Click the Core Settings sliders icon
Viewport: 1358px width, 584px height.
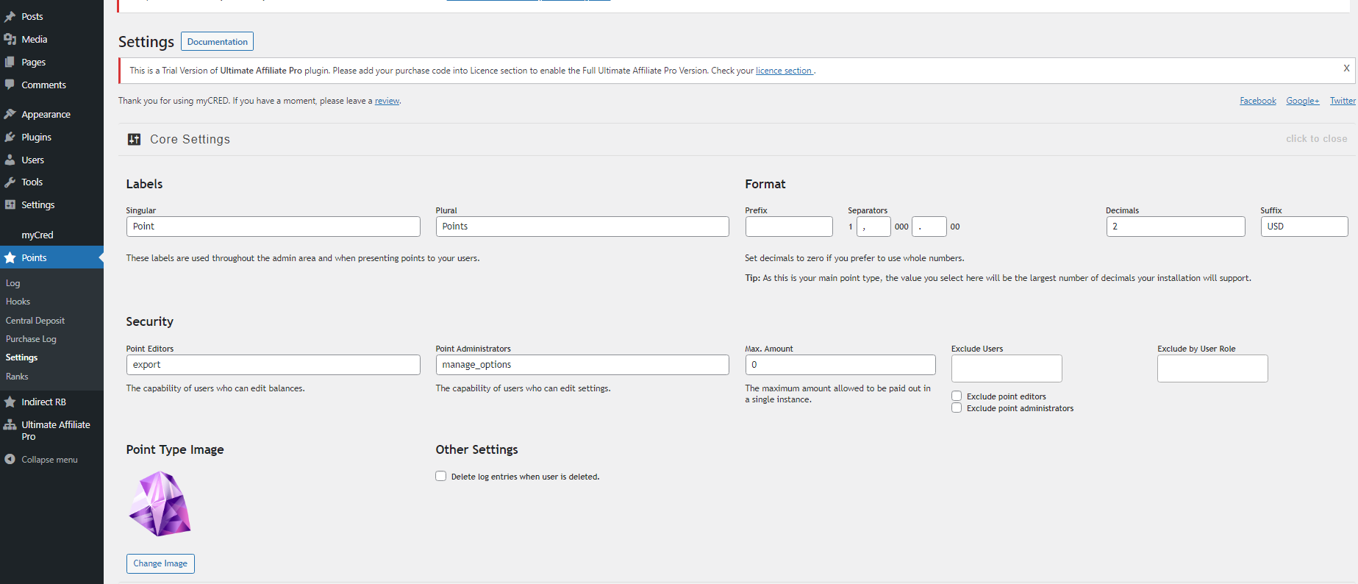click(x=134, y=139)
